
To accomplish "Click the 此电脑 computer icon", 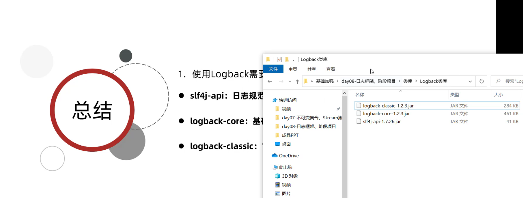I will (x=275, y=167).
